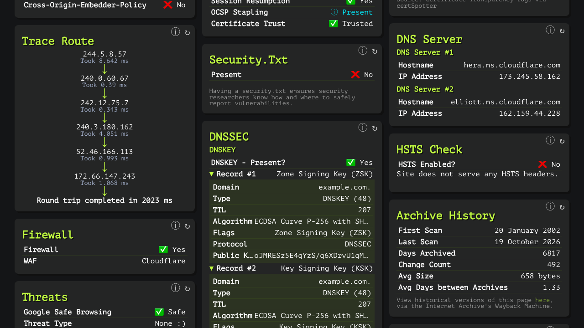Image resolution: width=584 pixels, height=328 pixels.
Task: Click the info symbol beside OCSP Stapling Present
Action: pyautogui.click(x=334, y=12)
